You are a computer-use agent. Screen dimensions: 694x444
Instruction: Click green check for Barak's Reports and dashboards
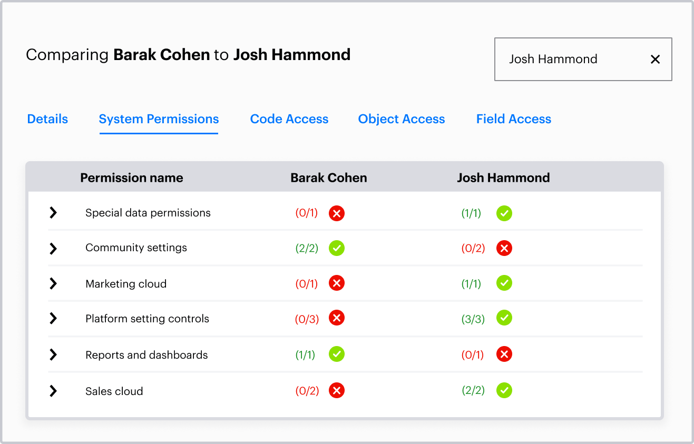click(x=337, y=354)
